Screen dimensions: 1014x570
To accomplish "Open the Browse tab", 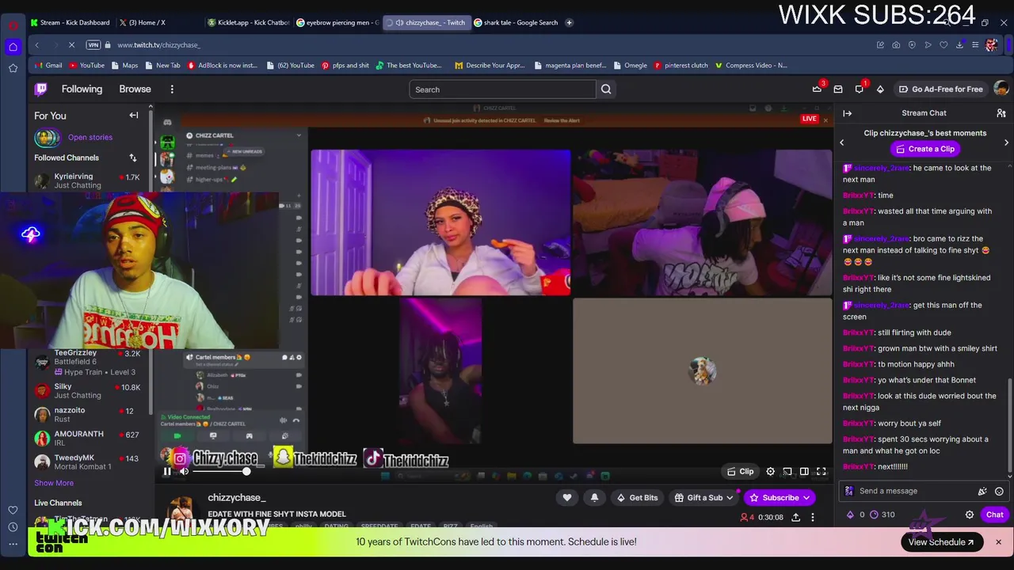I will click(135, 89).
